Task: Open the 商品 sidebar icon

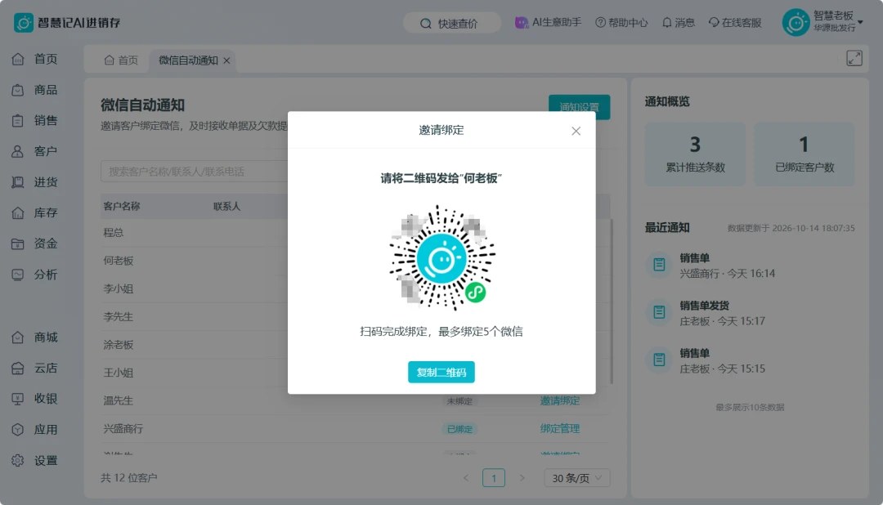Action: [18, 90]
